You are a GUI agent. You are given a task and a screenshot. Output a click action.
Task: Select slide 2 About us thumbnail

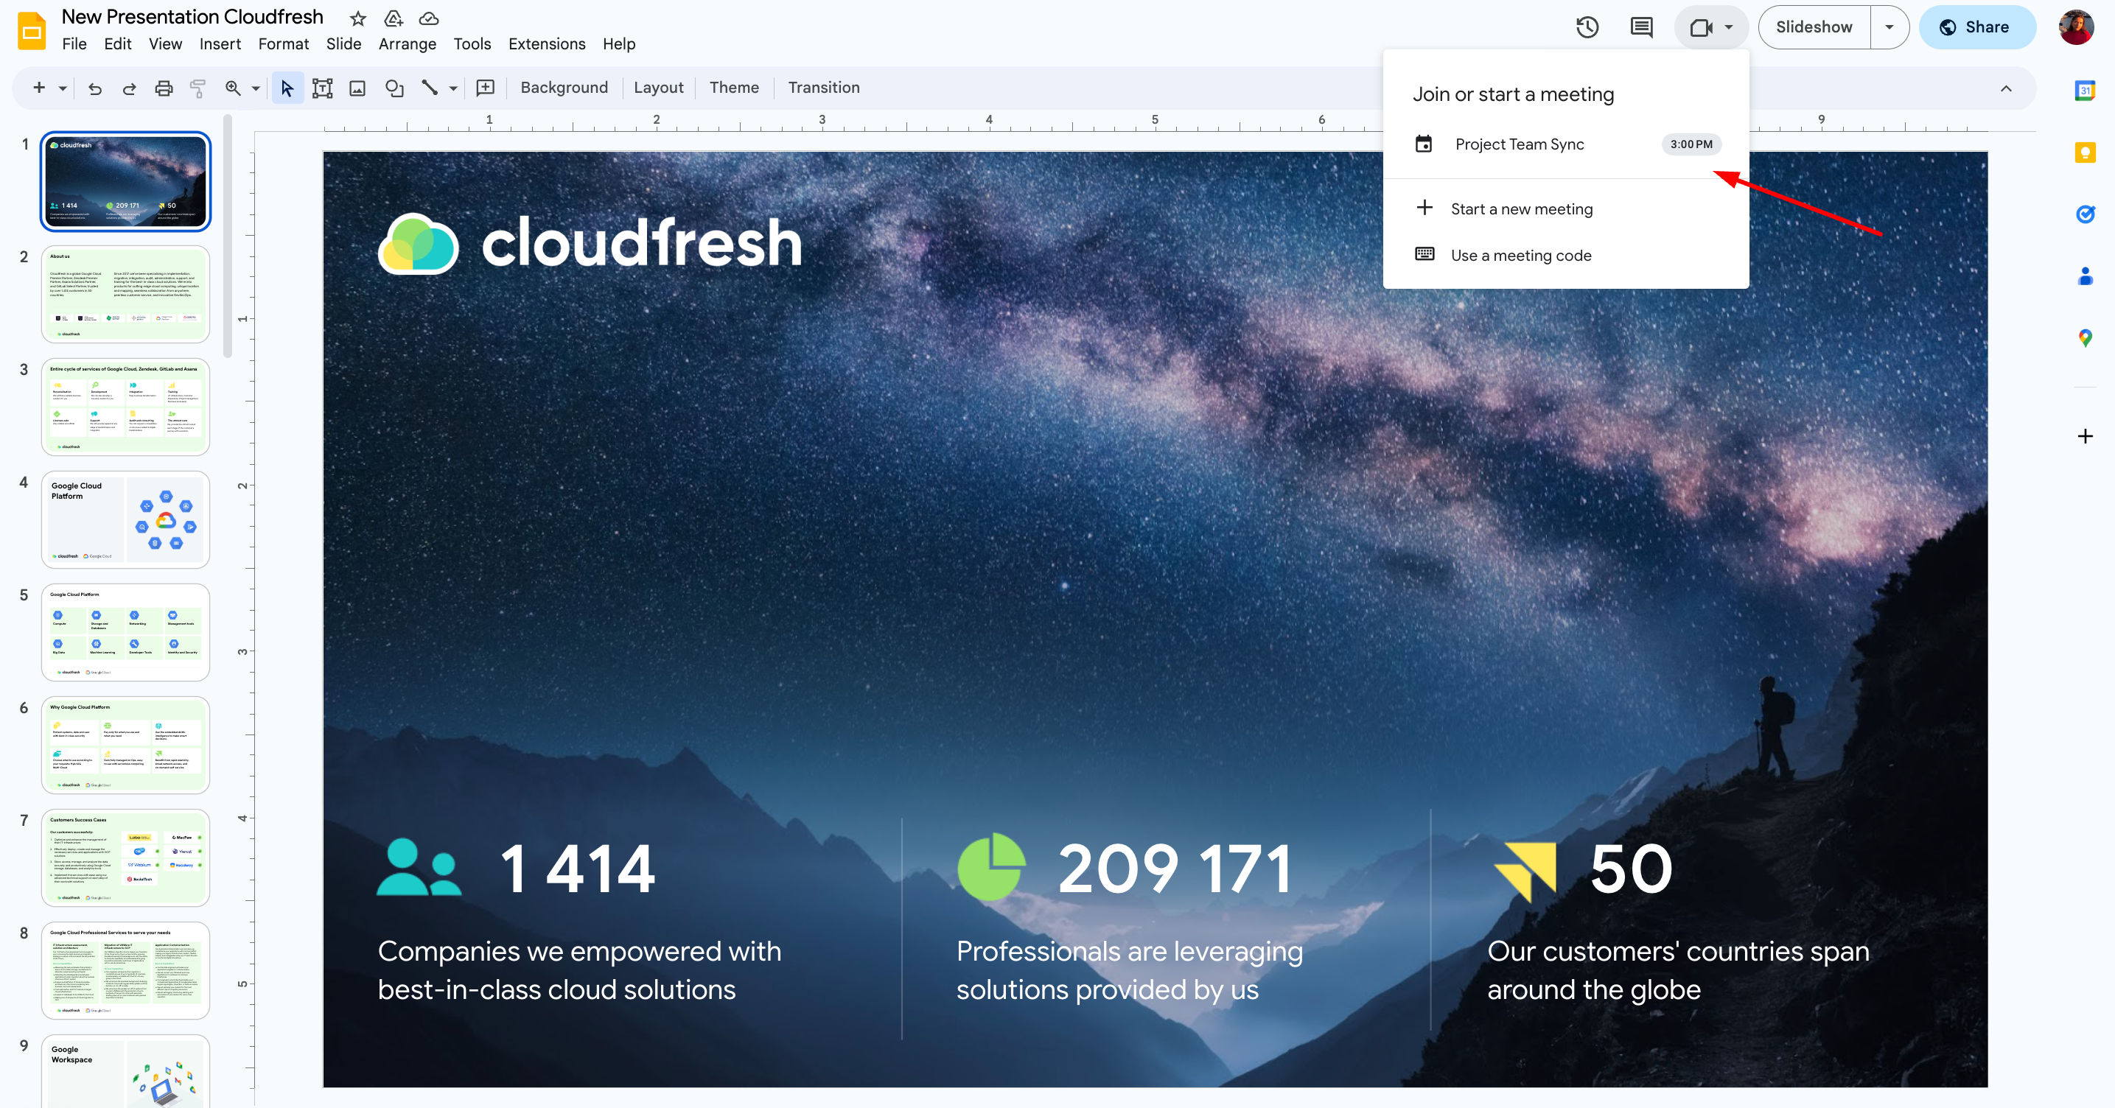[x=125, y=294]
